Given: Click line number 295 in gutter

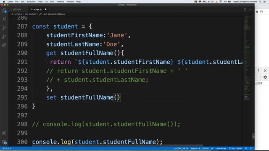Looking at the screenshot, I should coord(22,97).
